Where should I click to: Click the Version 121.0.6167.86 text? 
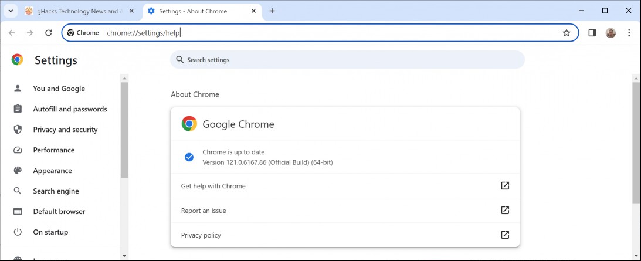[x=267, y=162]
